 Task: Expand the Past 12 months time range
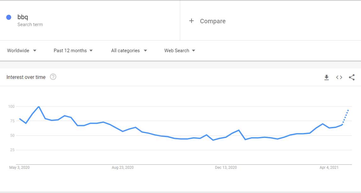point(73,51)
